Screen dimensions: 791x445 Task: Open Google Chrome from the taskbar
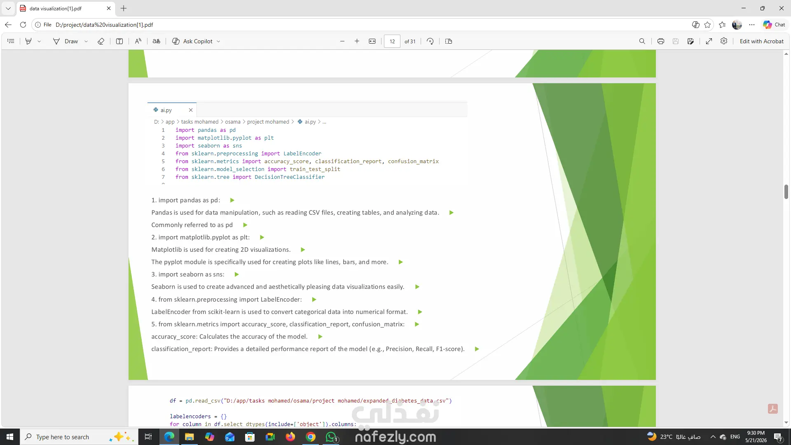tap(311, 437)
